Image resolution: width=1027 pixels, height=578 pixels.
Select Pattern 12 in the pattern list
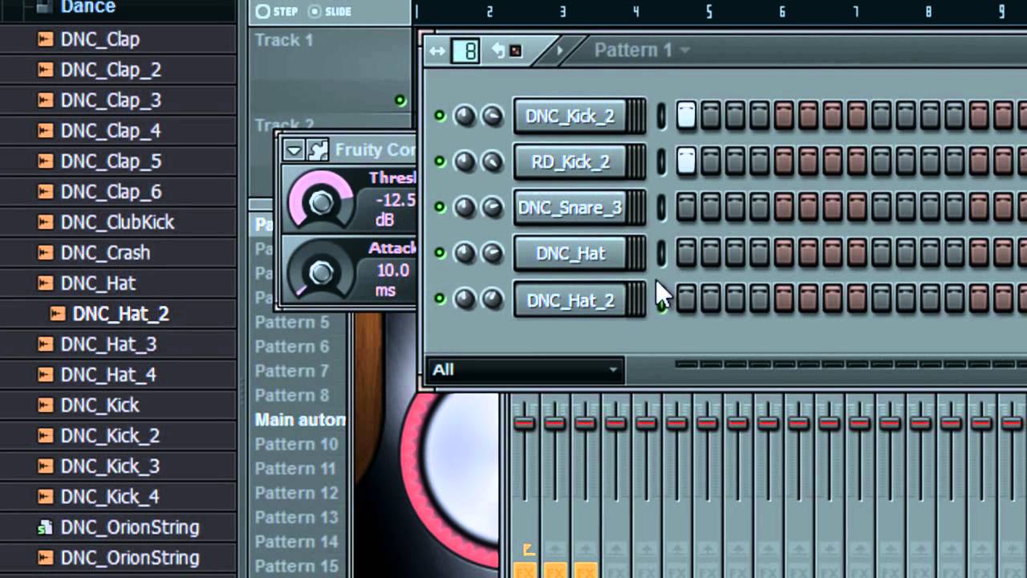(x=297, y=493)
